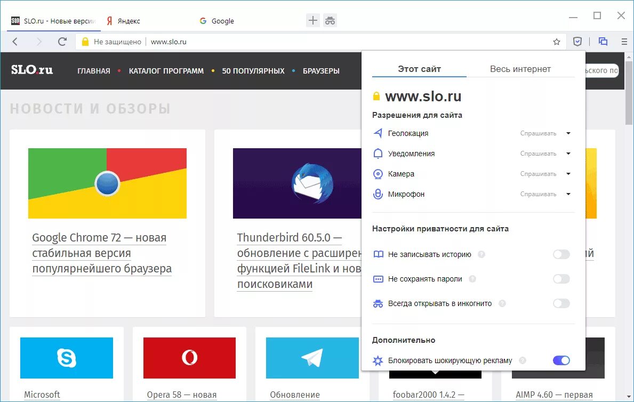Open the tabs overview icon
634x402 pixels.
(603, 41)
